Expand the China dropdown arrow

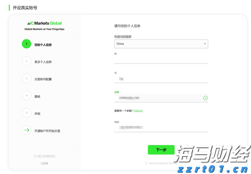[x=205, y=44]
